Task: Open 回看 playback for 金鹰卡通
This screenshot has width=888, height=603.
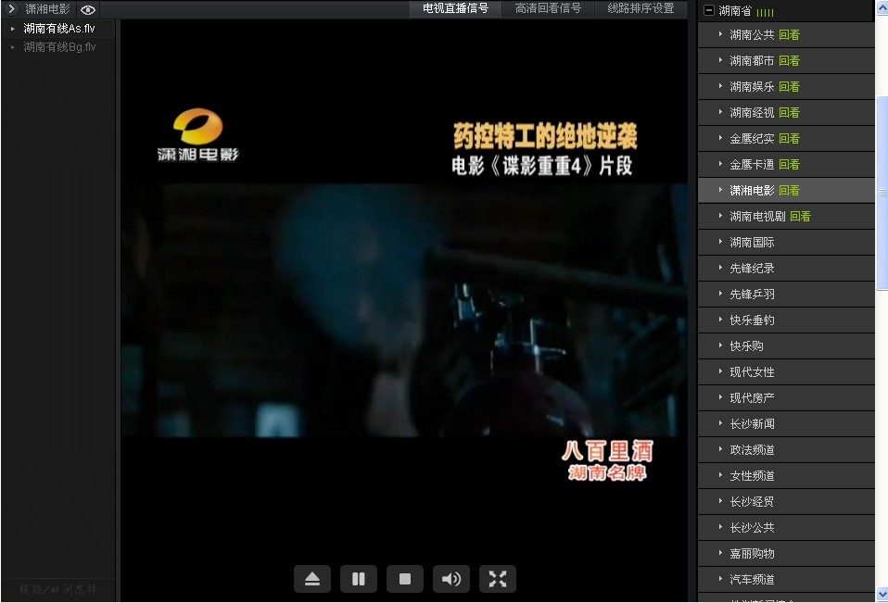Action: tap(790, 164)
